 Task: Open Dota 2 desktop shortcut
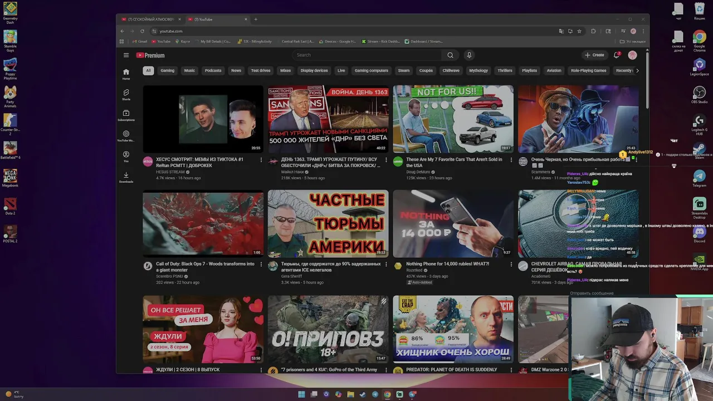(10, 206)
